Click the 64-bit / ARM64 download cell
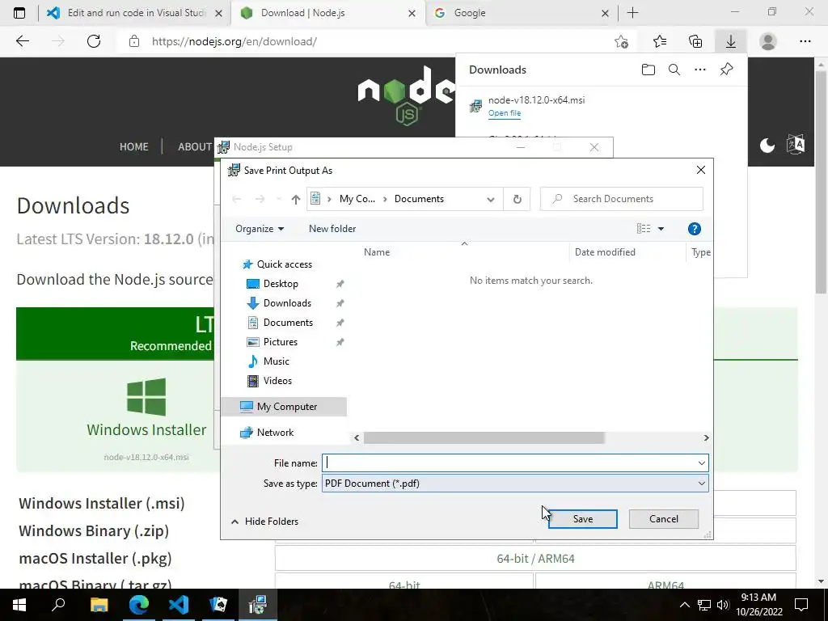Image resolution: width=828 pixels, height=621 pixels. click(535, 559)
